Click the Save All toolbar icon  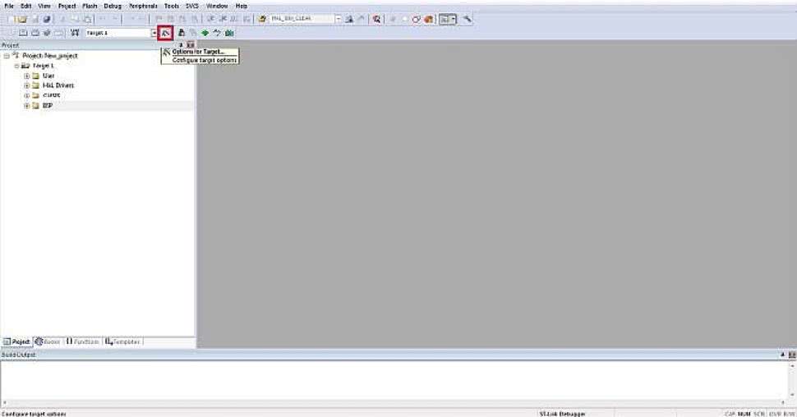[x=47, y=19]
